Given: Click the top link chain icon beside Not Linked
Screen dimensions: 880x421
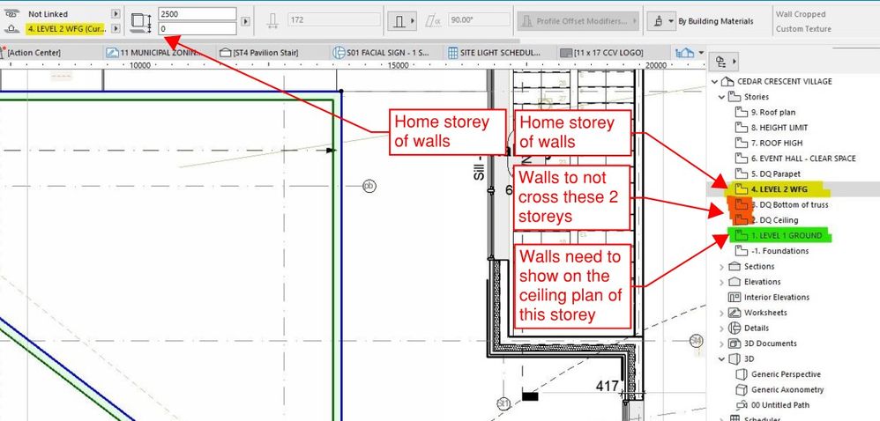Looking at the screenshot, I should coord(10,13).
